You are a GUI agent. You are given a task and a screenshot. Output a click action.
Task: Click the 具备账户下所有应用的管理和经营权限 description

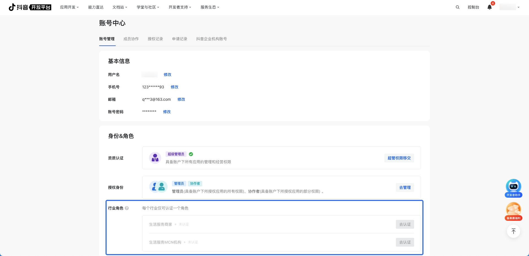tap(198, 162)
